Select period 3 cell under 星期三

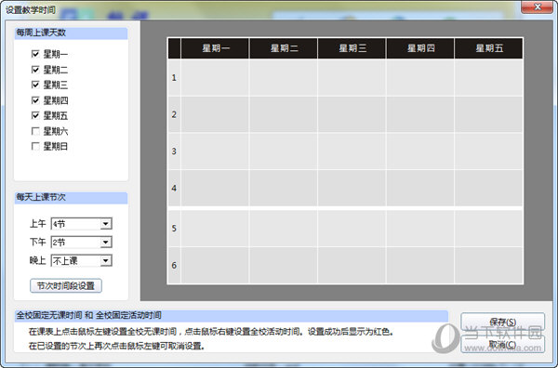click(352, 151)
